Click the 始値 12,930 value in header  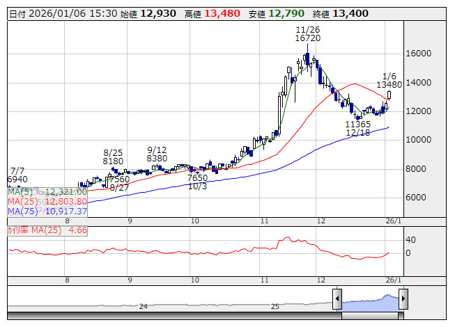(x=148, y=14)
